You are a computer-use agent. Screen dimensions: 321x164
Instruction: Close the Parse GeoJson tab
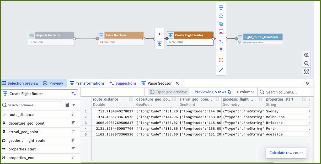[177, 83]
